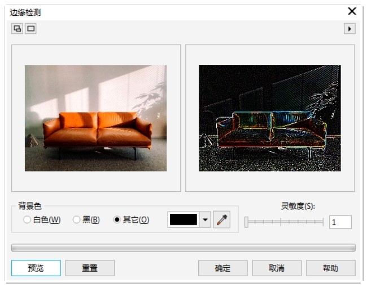The width and height of the screenshot is (367, 287).
Task: Adjust the 灵敏度 sensitivity slider handle
Action: [x=246, y=222]
